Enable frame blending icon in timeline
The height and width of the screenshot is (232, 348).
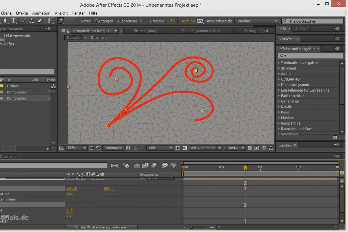(x=146, y=165)
